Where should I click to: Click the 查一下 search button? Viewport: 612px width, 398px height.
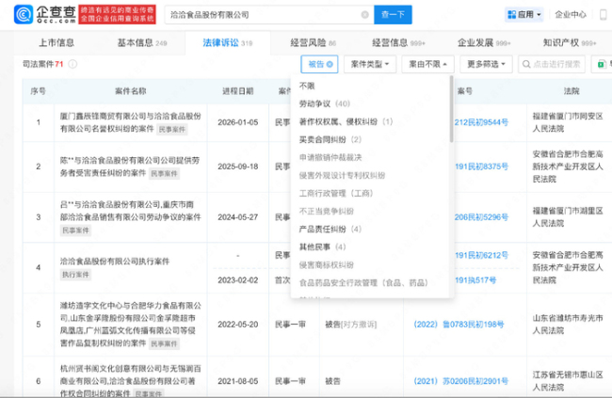point(393,15)
